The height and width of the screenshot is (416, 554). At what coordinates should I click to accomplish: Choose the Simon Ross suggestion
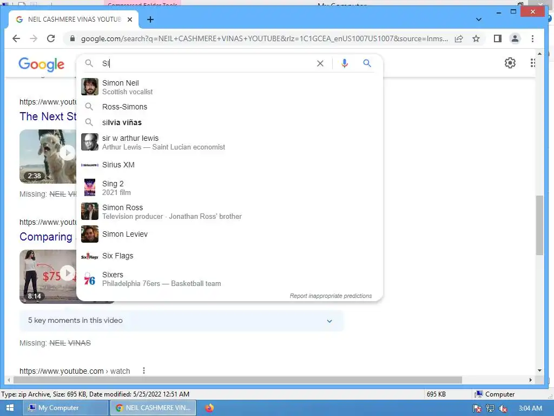229,212
